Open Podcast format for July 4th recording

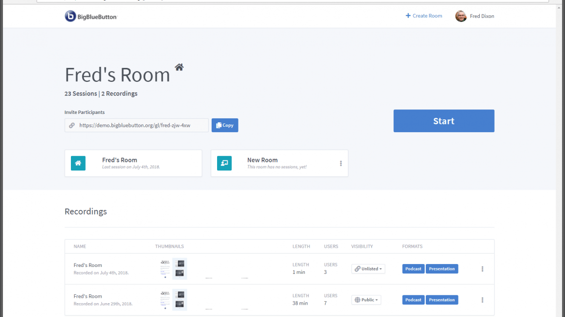pos(413,269)
